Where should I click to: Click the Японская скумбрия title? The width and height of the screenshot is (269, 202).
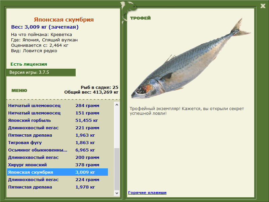[x=64, y=20]
